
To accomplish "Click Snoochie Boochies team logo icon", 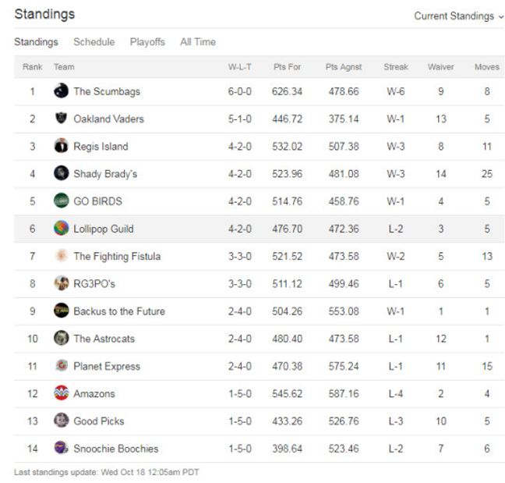I will pyautogui.click(x=61, y=448).
